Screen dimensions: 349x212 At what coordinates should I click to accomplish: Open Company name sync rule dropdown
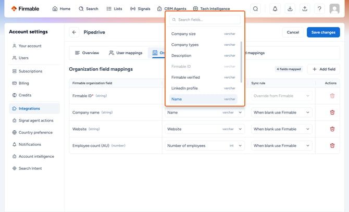click(282, 113)
